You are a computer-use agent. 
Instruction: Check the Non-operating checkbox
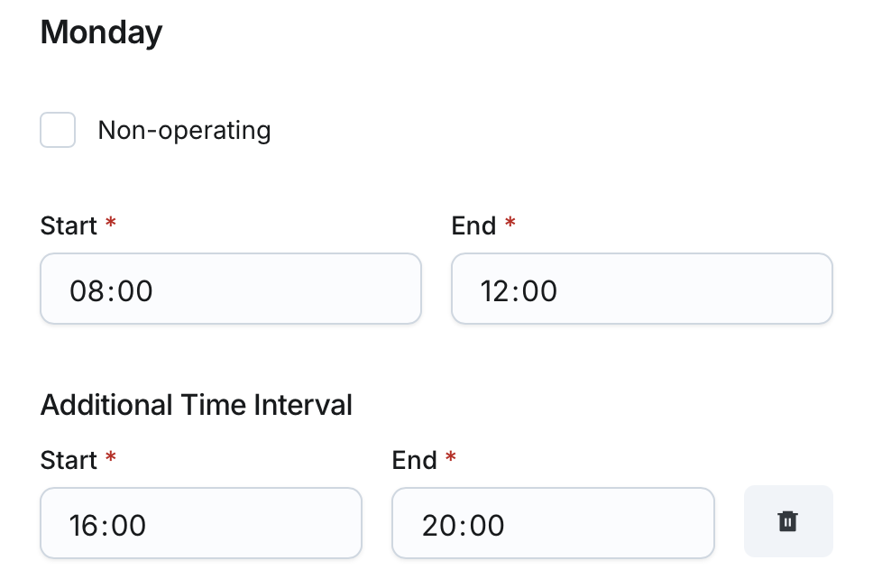(58, 130)
